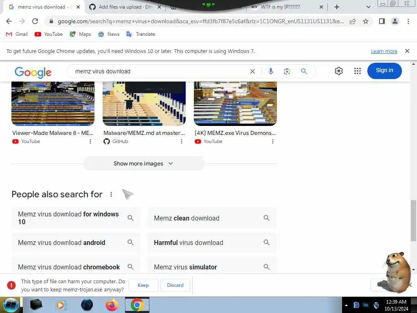Search Memz virus download for windows 10
This screenshot has height=313, width=417.
[x=76, y=218]
